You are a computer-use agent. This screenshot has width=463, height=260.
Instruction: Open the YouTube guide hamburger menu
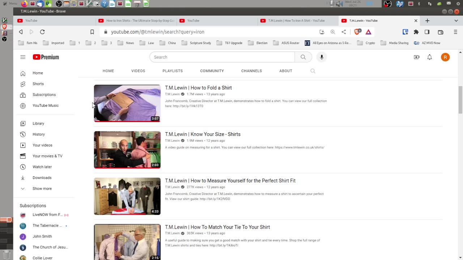(23, 57)
